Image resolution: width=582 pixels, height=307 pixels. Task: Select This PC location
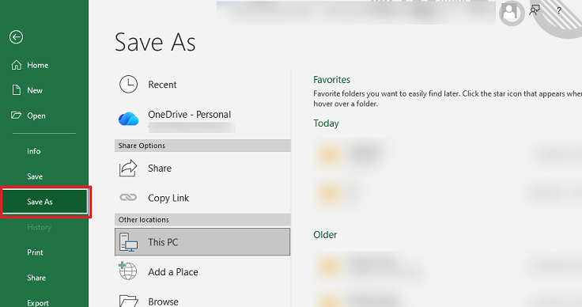coord(202,242)
